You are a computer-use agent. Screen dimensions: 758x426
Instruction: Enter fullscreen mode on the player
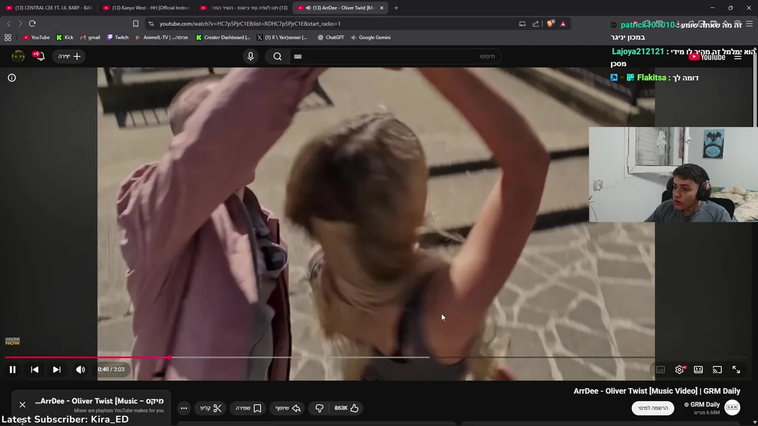[x=736, y=370]
